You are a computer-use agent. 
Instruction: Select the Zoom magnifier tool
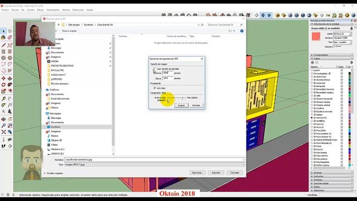click(x=3, y=126)
